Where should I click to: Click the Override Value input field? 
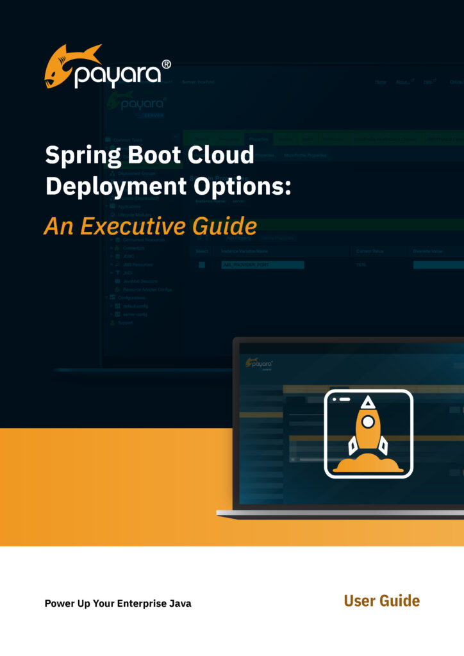(x=438, y=265)
